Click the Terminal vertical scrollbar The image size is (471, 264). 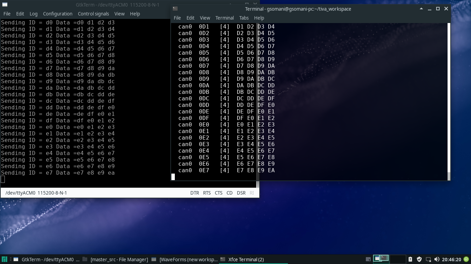(x=449, y=100)
